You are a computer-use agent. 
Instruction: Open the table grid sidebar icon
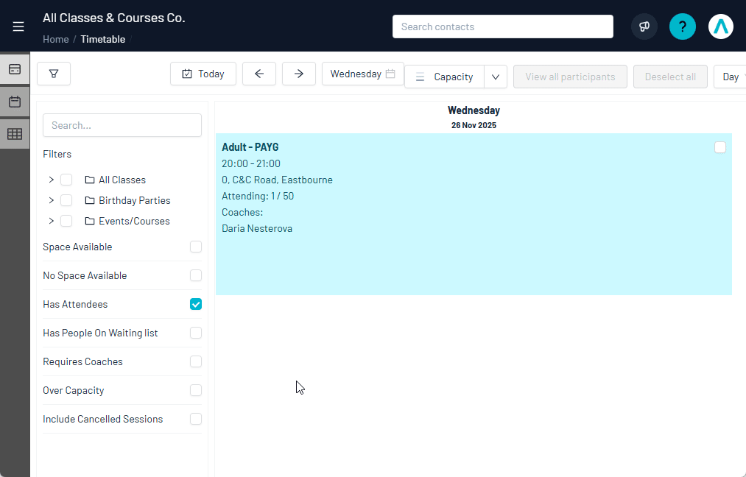[x=15, y=134]
